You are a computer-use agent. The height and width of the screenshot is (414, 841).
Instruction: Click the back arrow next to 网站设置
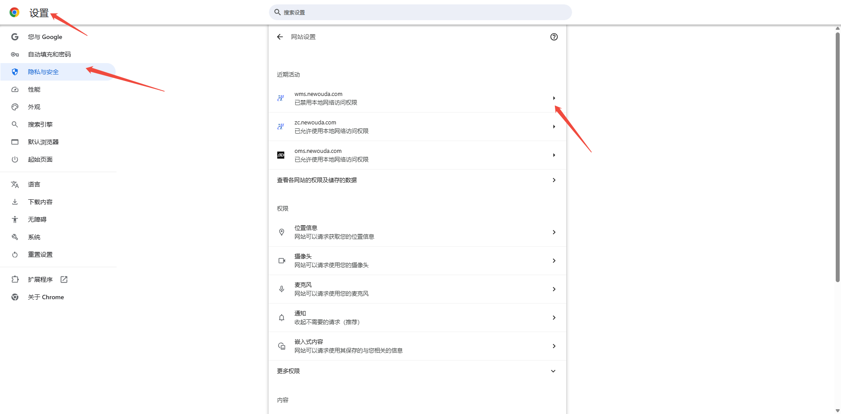coord(280,37)
